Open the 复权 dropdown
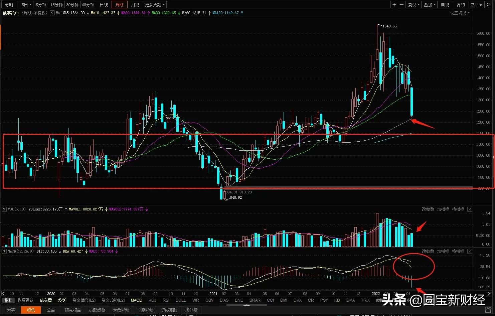 414,5
